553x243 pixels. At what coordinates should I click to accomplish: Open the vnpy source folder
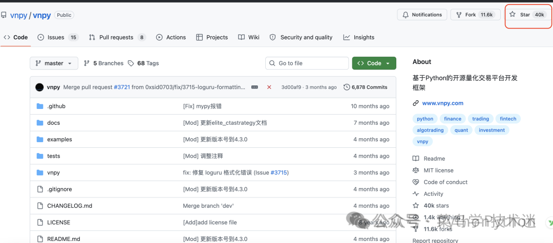(x=54, y=172)
